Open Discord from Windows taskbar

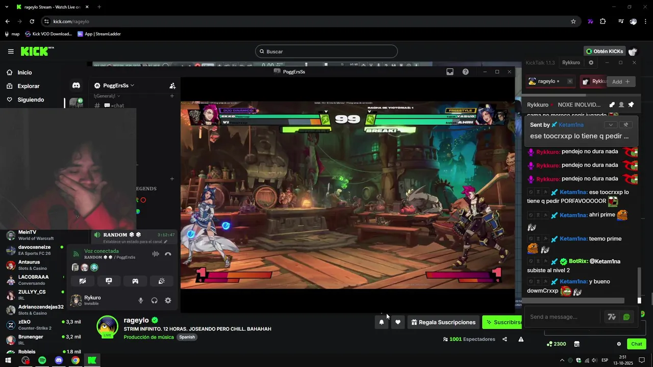[x=59, y=360]
